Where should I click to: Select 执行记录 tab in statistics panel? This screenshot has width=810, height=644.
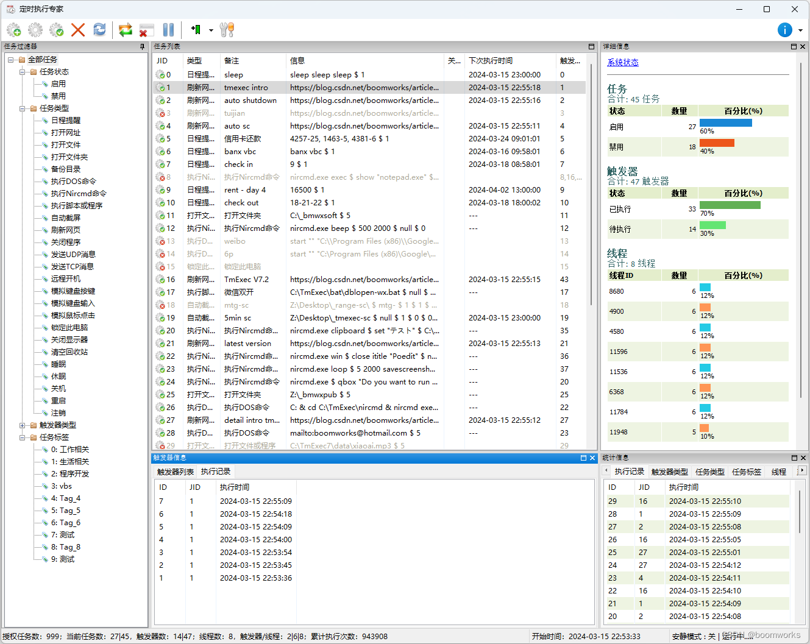(x=629, y=472)
